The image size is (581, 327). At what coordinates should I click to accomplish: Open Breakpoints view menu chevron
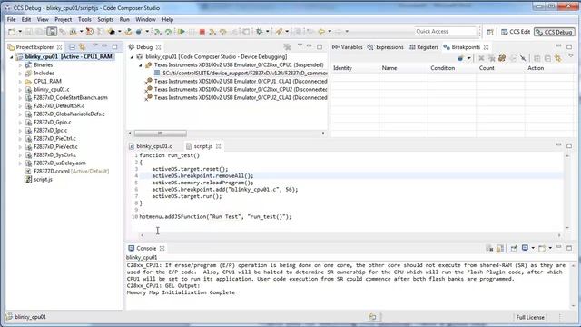(x=571, y=56)
